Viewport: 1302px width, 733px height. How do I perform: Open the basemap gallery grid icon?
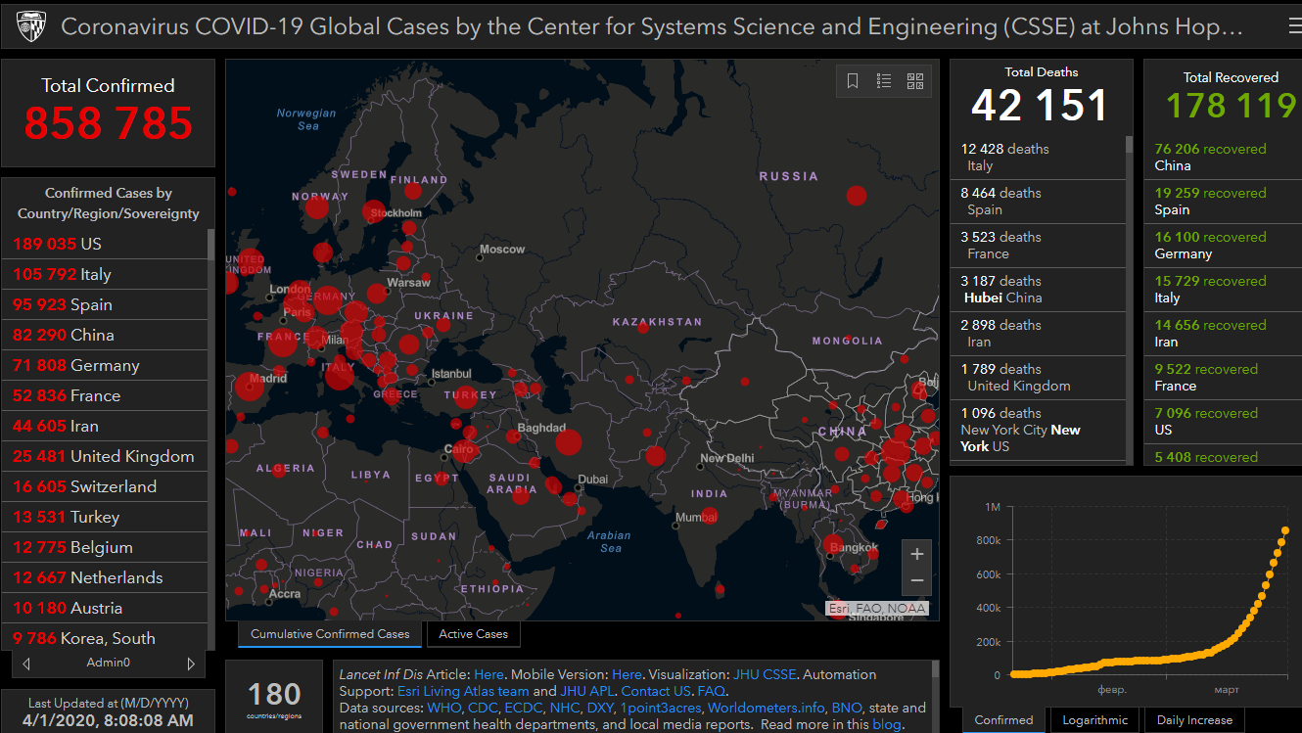coord(915,81)
